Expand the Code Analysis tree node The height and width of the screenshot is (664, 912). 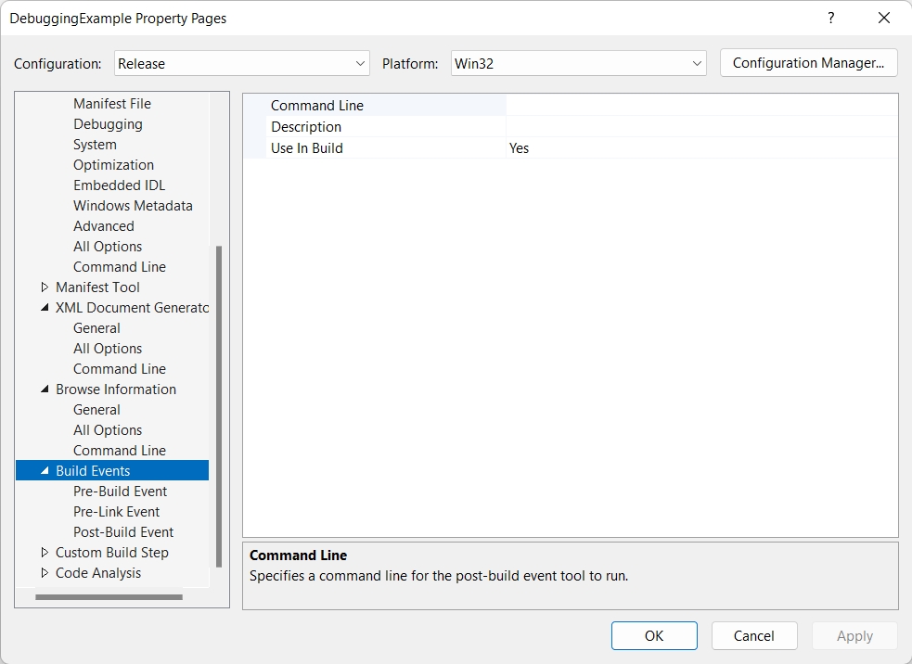pyautogui.click(x=45, y=573)
